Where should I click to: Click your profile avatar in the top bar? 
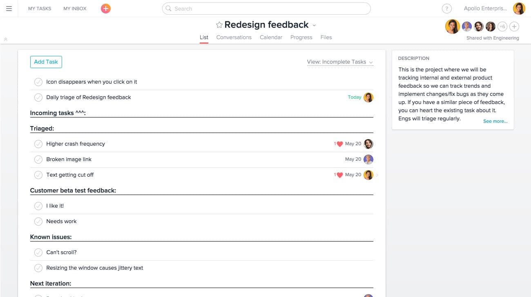tap(519, 8)
